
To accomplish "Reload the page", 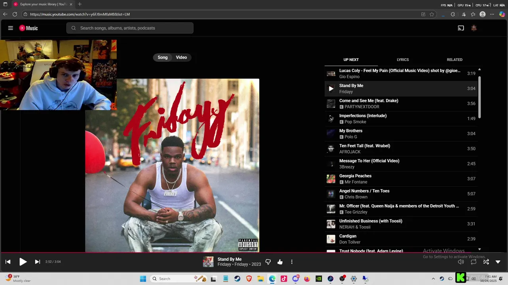I will coord(15,14).
